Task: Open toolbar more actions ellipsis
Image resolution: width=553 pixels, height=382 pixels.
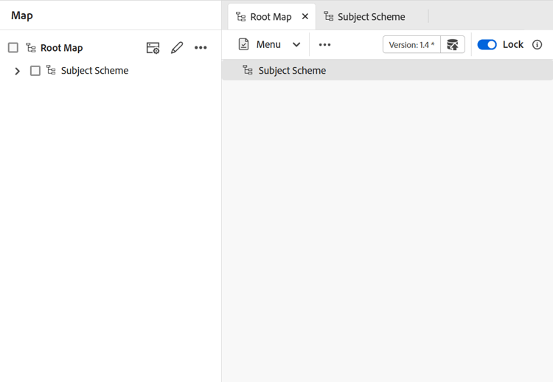Action: [324, 45]
